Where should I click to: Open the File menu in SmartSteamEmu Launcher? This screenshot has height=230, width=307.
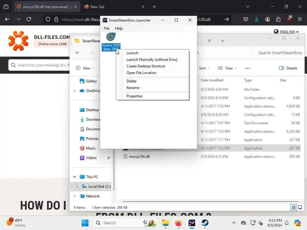point(107,28)
